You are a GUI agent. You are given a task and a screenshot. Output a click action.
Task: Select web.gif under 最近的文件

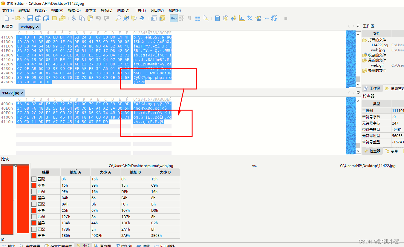[377, 65]
